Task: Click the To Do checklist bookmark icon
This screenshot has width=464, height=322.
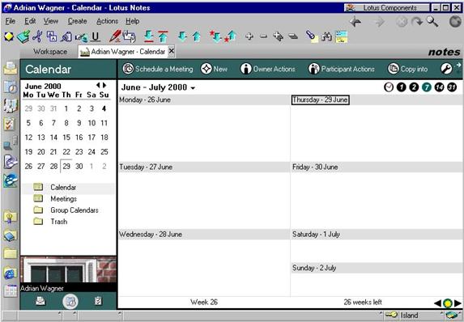Action: pos(10,125)
